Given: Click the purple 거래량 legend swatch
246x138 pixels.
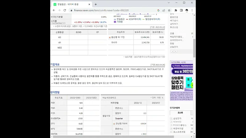Looking at the screenshot, I should click(115, 22).
